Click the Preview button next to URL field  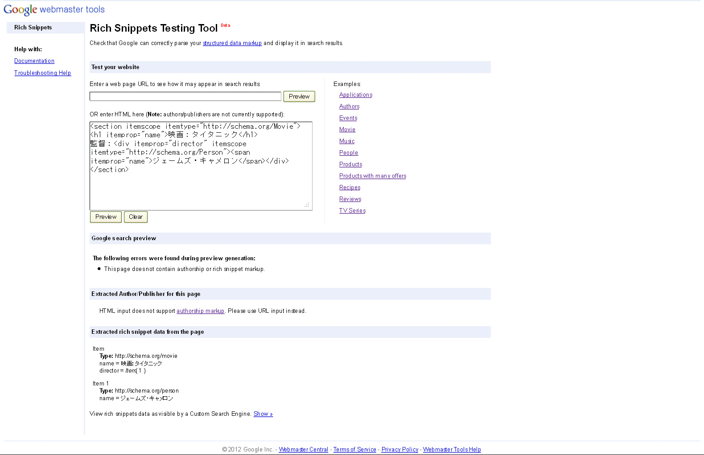299,96
